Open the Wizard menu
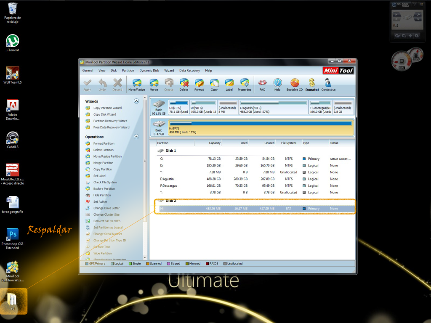 169,71
